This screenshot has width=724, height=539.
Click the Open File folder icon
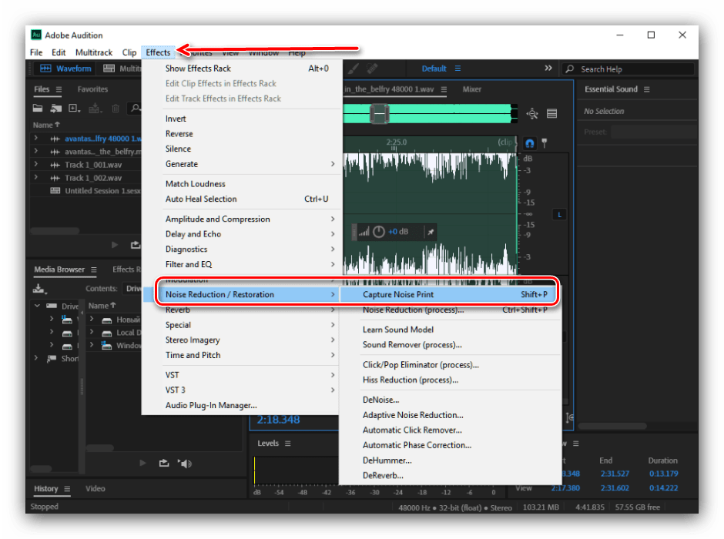38,109
